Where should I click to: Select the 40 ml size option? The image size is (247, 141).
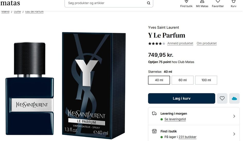(x=159, y=80)
